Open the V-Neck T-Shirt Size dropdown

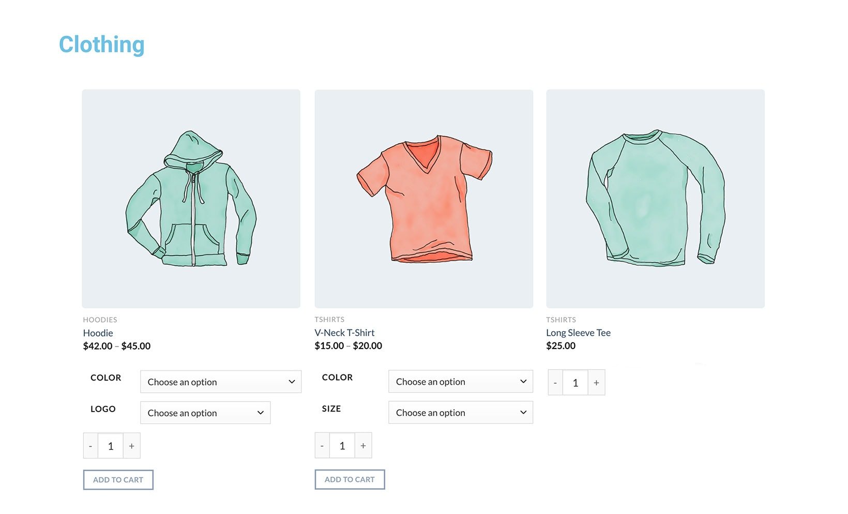coord(460,412)
